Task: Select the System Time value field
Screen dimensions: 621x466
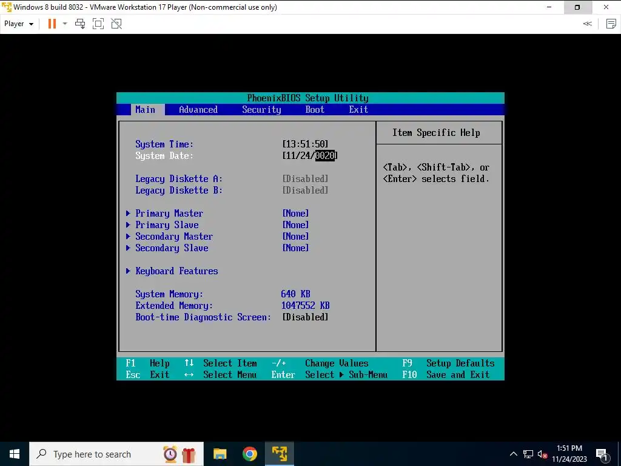Action: click(x=306, y=144)
